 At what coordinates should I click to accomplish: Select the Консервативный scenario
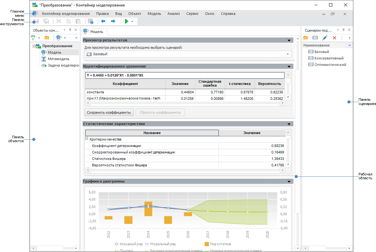pos(329,58)
